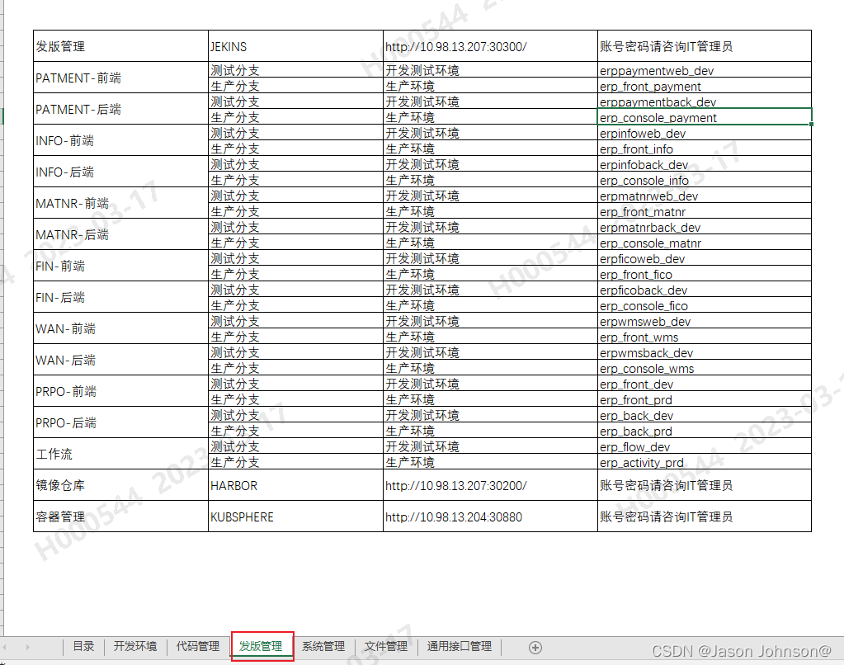Click the erp_front_wms cell
The height and width of the screenshot is (665, 844).
pos(705,336)
